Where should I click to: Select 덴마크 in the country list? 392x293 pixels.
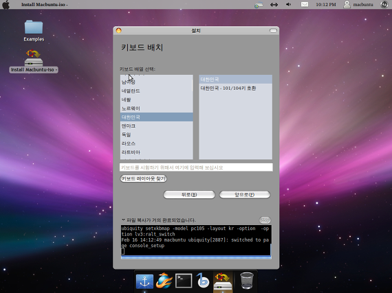tap(157, 126)
